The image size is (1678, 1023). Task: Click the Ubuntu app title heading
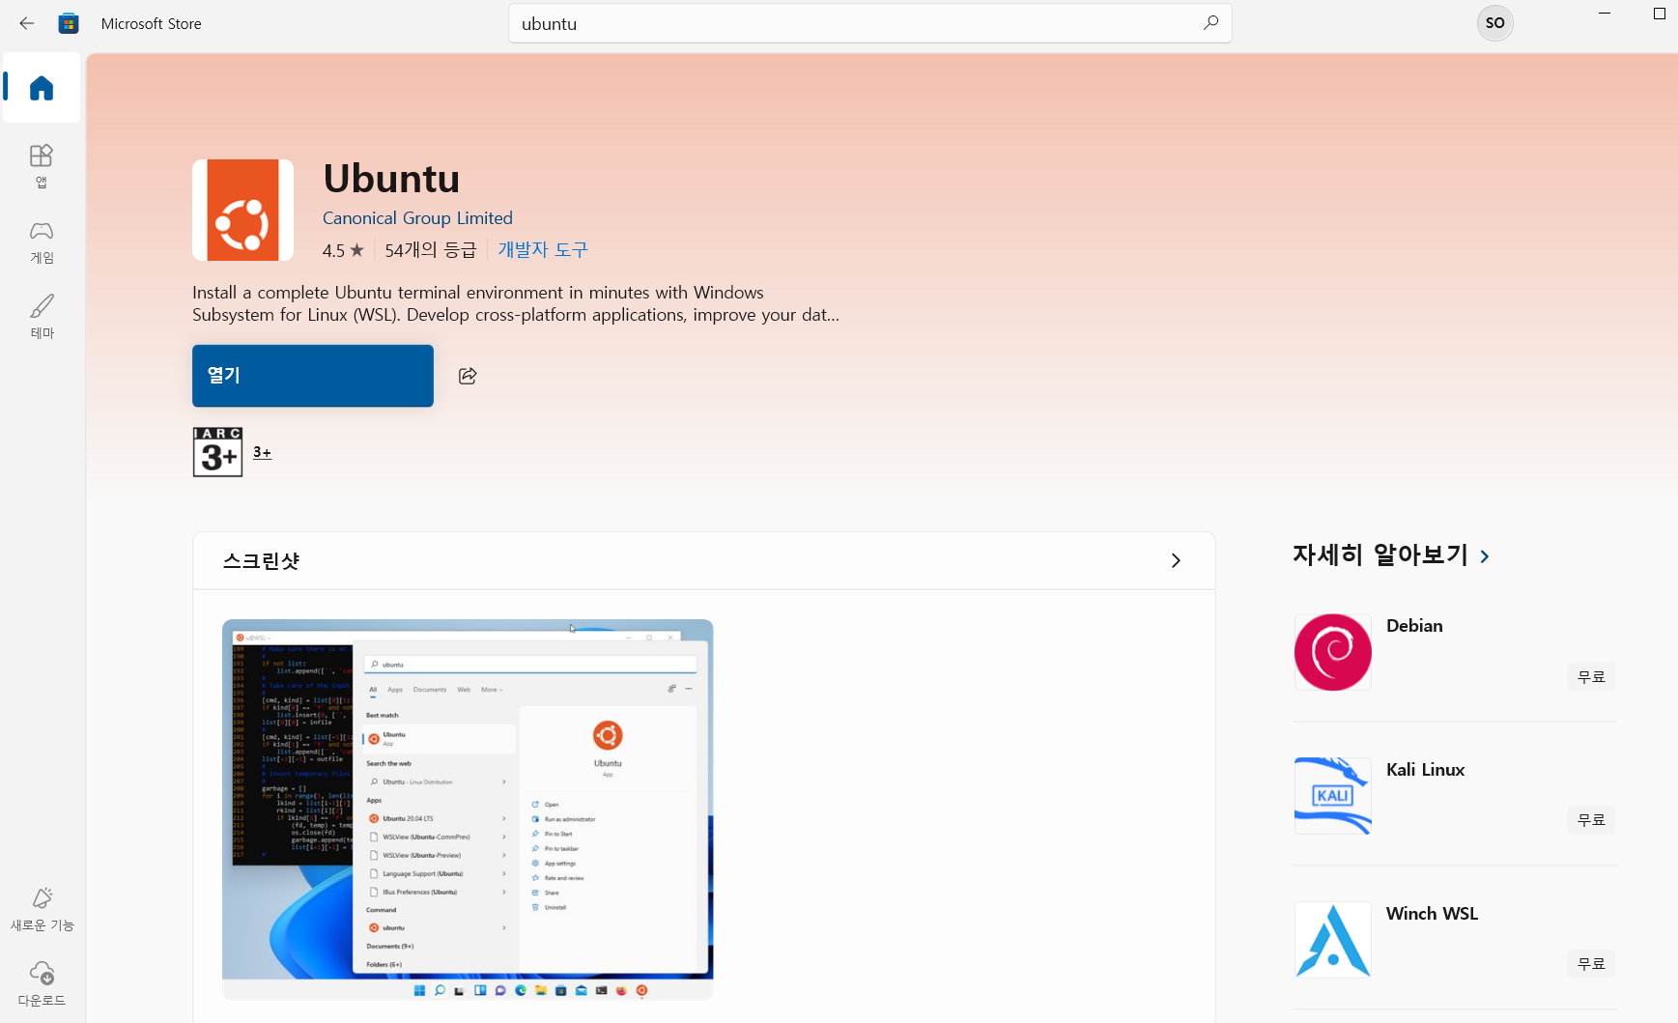(x=391, y=179)
